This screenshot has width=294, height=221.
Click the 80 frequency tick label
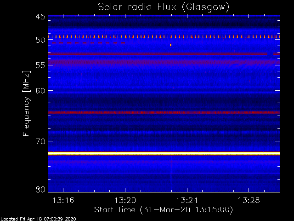coord(40,189)
